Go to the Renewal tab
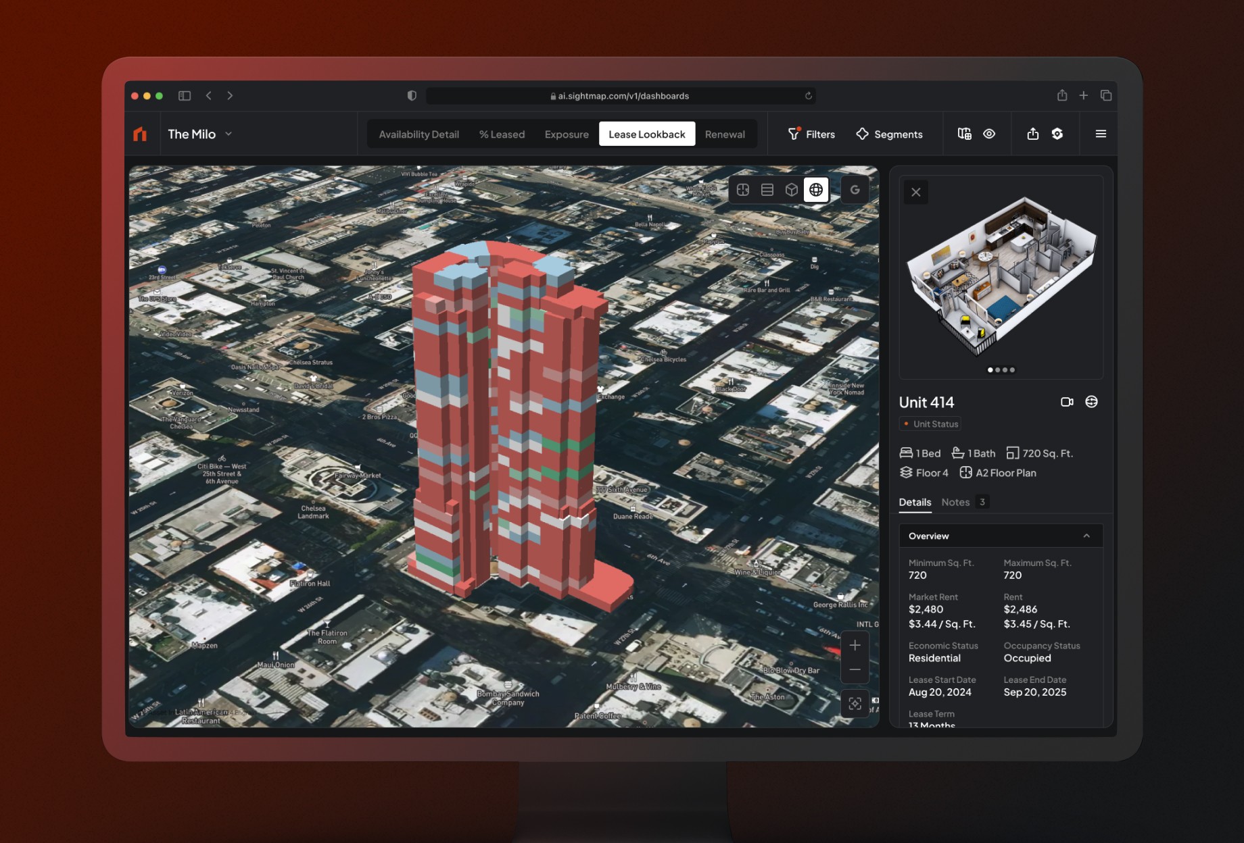Screen dimensions: 1244x843 tap(725, 134)
